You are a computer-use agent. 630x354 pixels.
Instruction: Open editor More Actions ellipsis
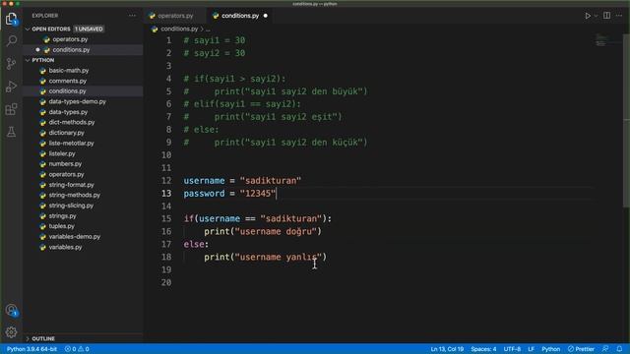619,16
